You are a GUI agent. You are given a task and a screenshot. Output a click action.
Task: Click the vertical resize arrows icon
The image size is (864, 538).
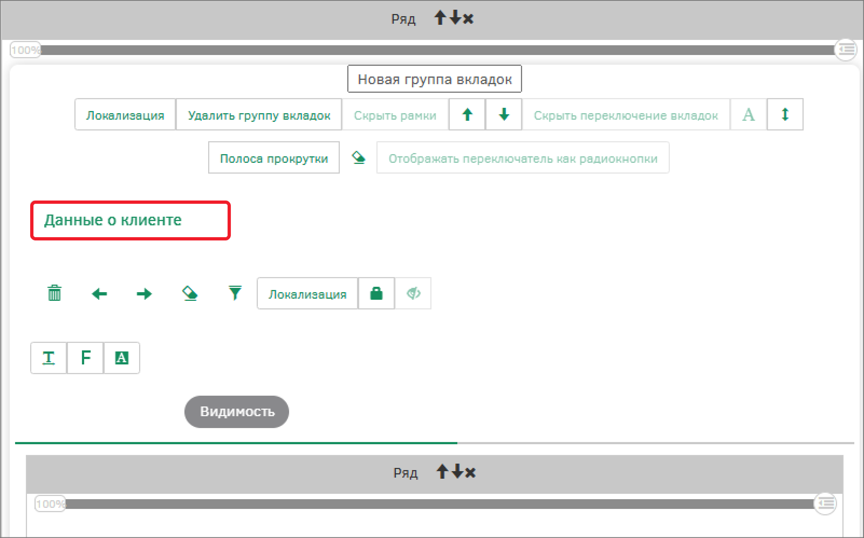click(785, 114)
